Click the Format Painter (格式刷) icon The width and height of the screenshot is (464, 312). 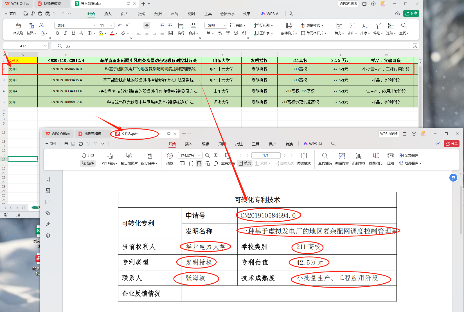coord(18,26)
